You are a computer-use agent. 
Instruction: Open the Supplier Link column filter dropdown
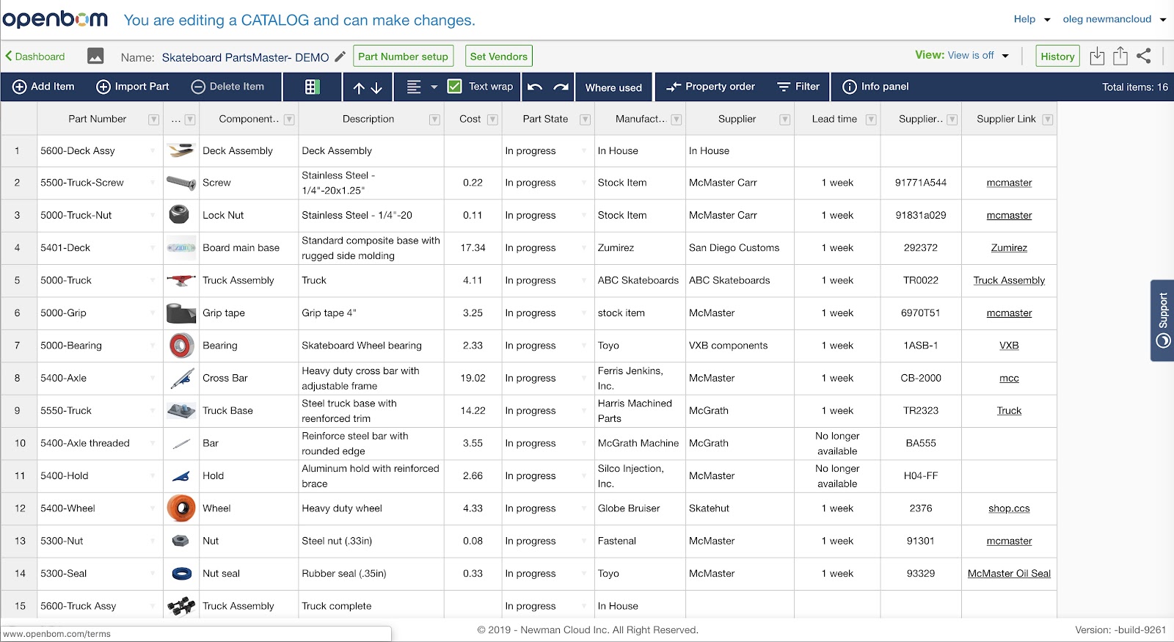pyautogui.click(x=1047, y=120)
